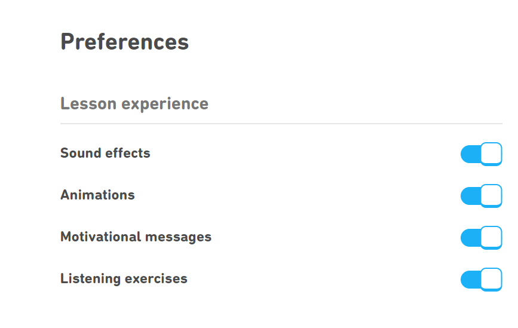Disable the Animations switch
The image size is (518, 328).
click(481, 196)
